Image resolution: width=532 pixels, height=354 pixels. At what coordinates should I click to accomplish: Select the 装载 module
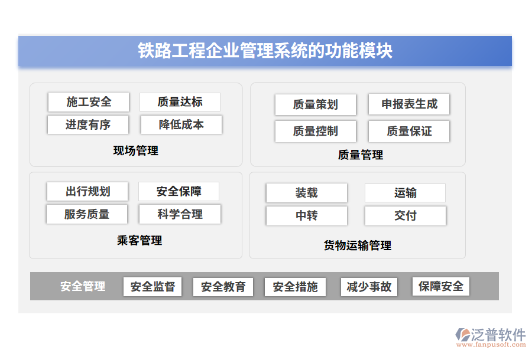[x=307, y=192]
